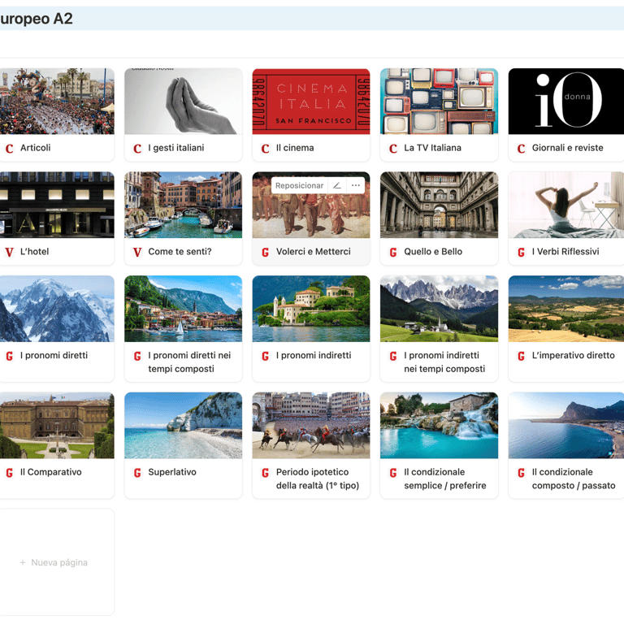
Task: Click the carnival crowd cover of Articoli
Action: (x=57, y=101)
